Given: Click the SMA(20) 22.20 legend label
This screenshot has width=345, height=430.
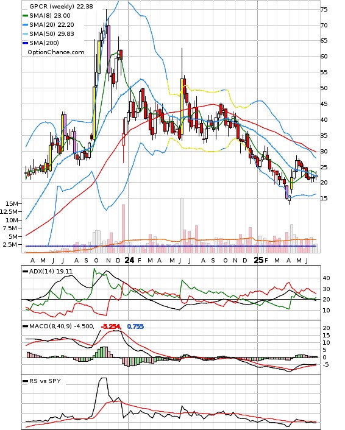Looking at the screenshot, I should [x=52, y=25].
